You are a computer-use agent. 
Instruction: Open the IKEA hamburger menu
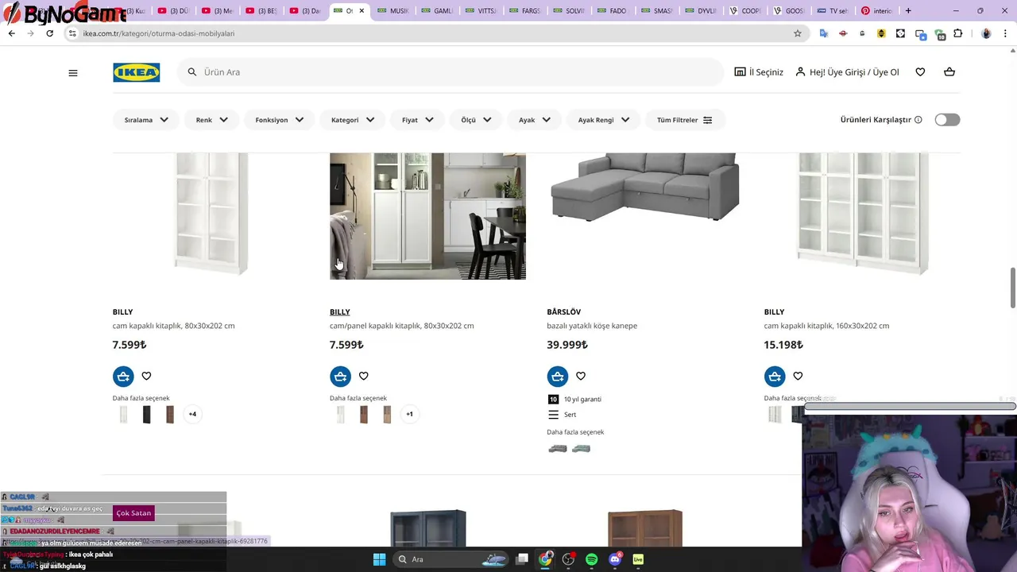(73, 72)
